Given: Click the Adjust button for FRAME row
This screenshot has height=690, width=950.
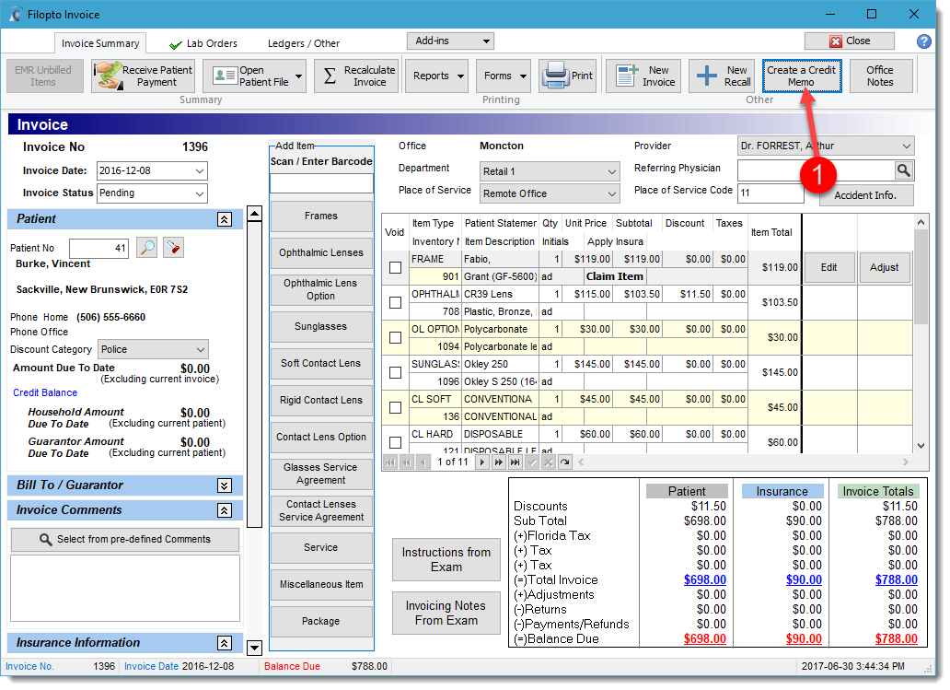Looking at the screenshot, I should tap(884, 267).
